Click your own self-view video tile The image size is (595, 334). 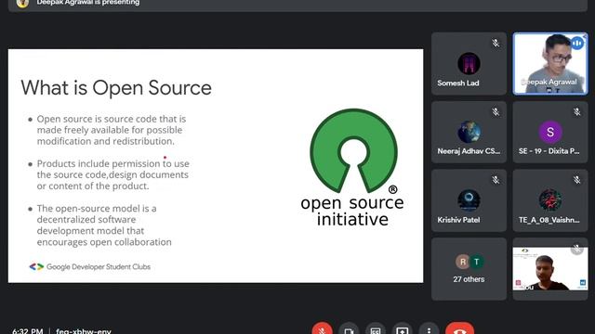(x=550, y=269)
